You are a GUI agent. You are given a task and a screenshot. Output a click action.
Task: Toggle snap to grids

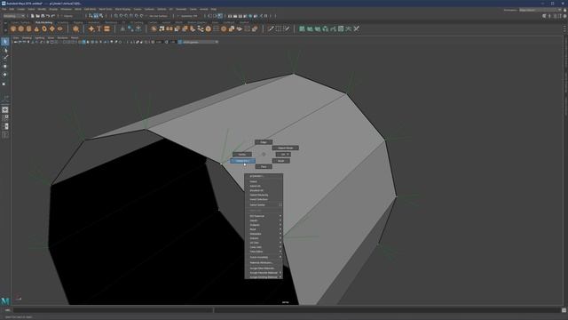coord(116,16)
